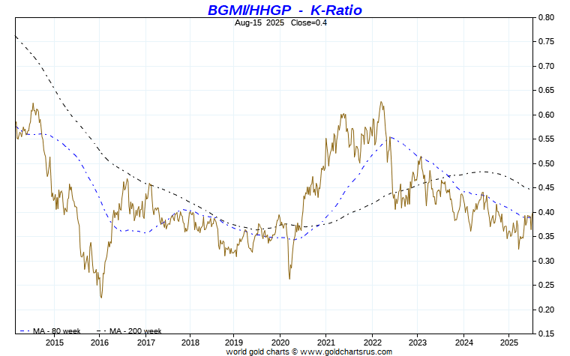Click the 0.40 y-axis value
Viewport: 570px width, 356px height.
point(546,212)
